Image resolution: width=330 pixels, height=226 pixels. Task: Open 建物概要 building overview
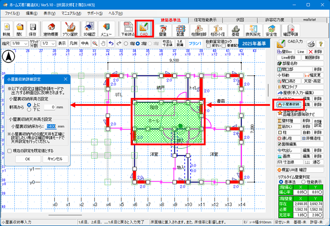click(51, 29)
